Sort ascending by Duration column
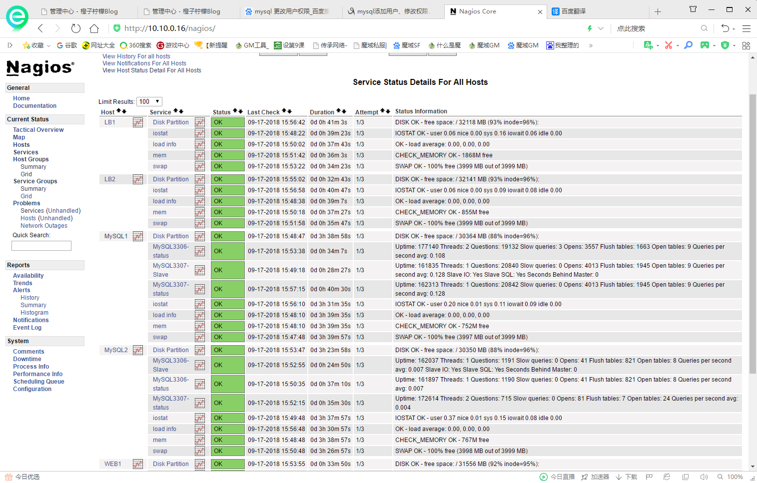The width and height of the screenshot is (757, 483). coord(338,111)
